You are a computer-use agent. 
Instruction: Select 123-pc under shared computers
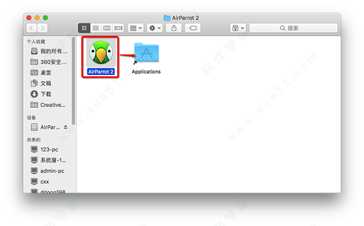click(49, 150)
